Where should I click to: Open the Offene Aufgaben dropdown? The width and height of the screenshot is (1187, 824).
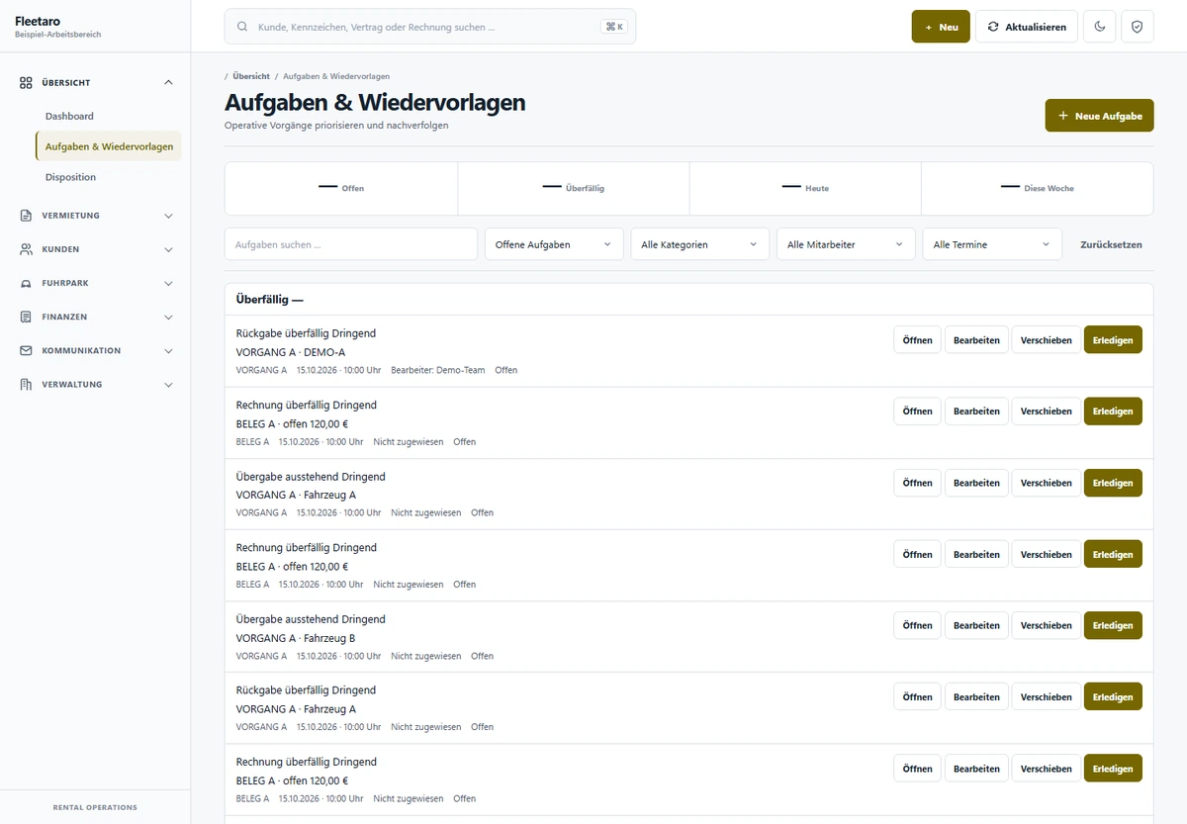click(554, 244)
